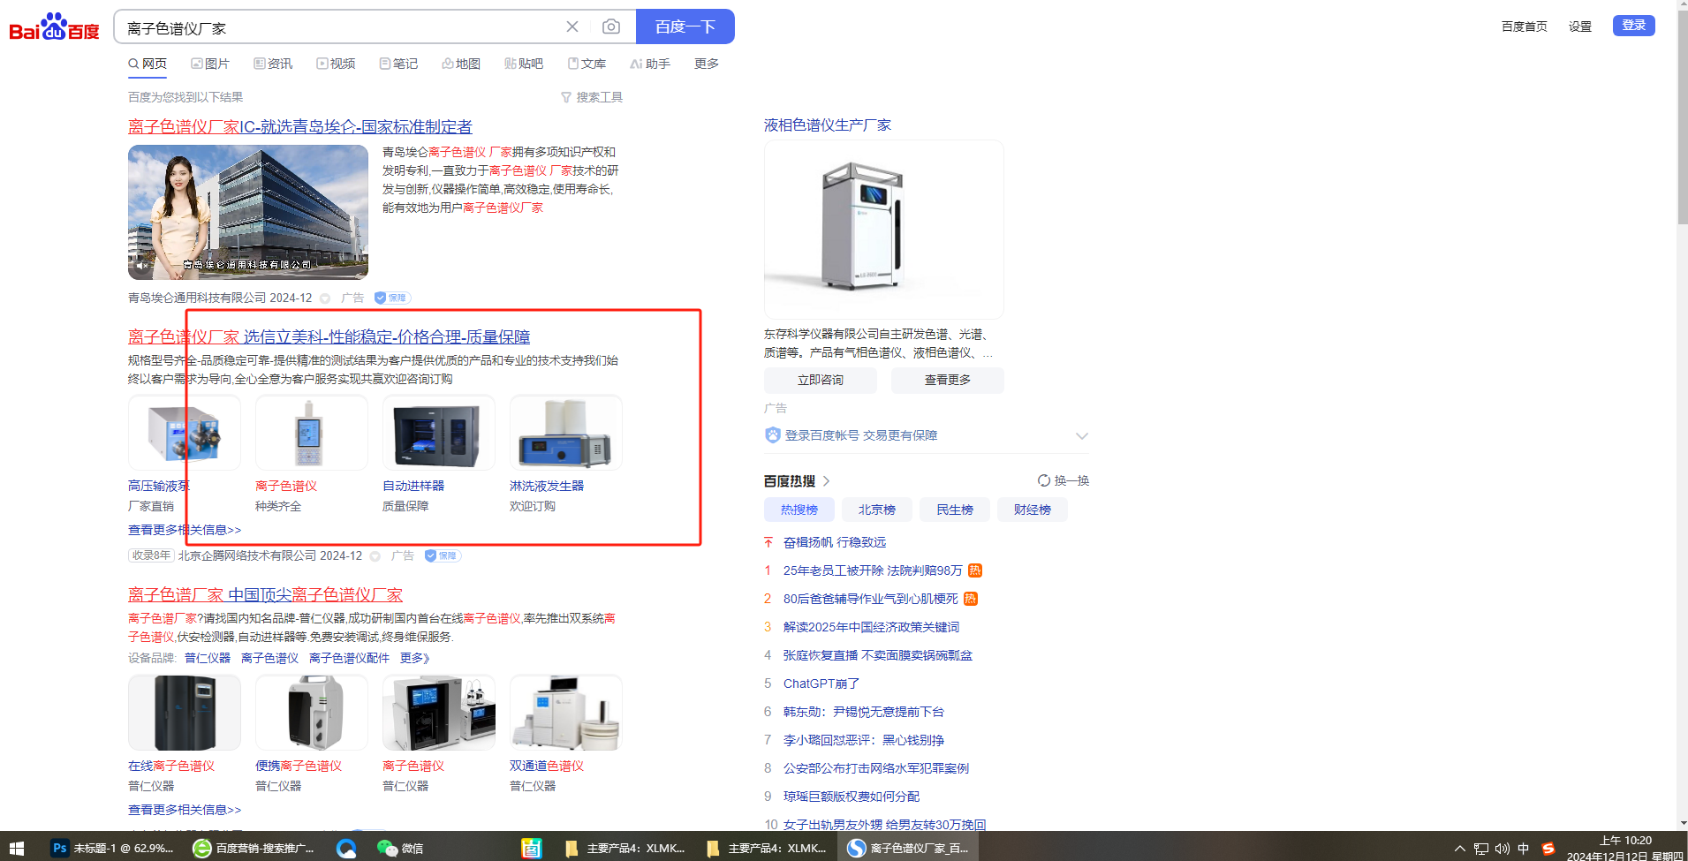Click the 普仁仪器 brand link
Image resolution: width=1688 pixels, height=861 pixels.
coord(208,658)
